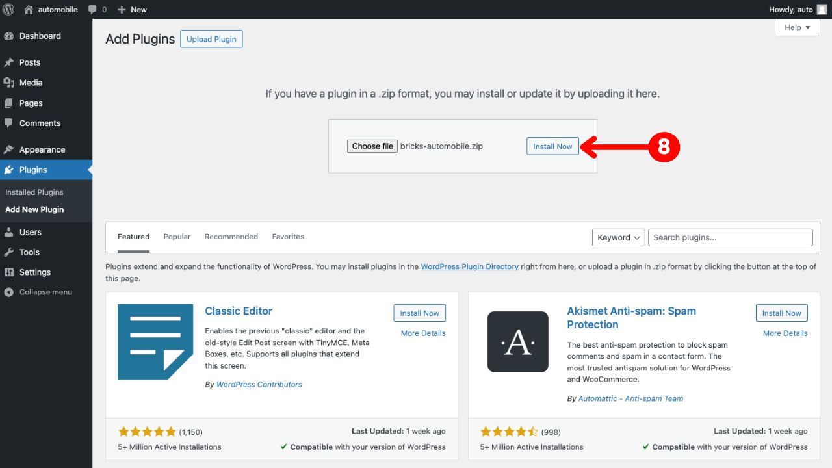
Task: Open the Help dropdown tab
Action: 798,27
